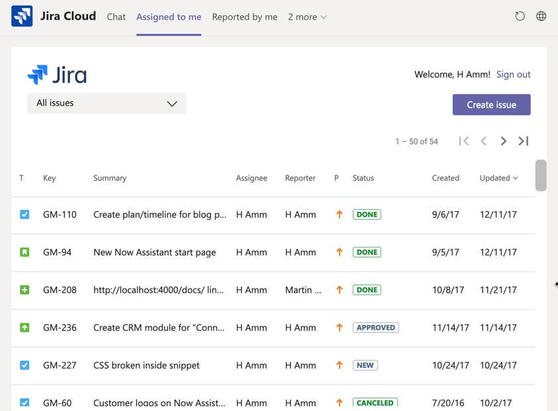This screenshot has width=558, height=411.
Task: Click the improvement type icon for GM-236
Action: click(24, 328)
